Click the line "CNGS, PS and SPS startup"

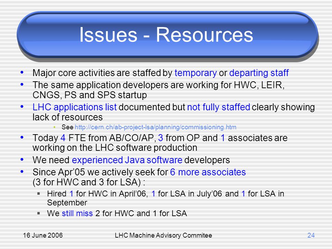[x=90, y=95]
